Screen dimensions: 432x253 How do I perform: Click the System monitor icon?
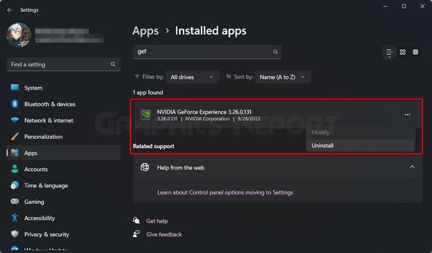point(15,88)
